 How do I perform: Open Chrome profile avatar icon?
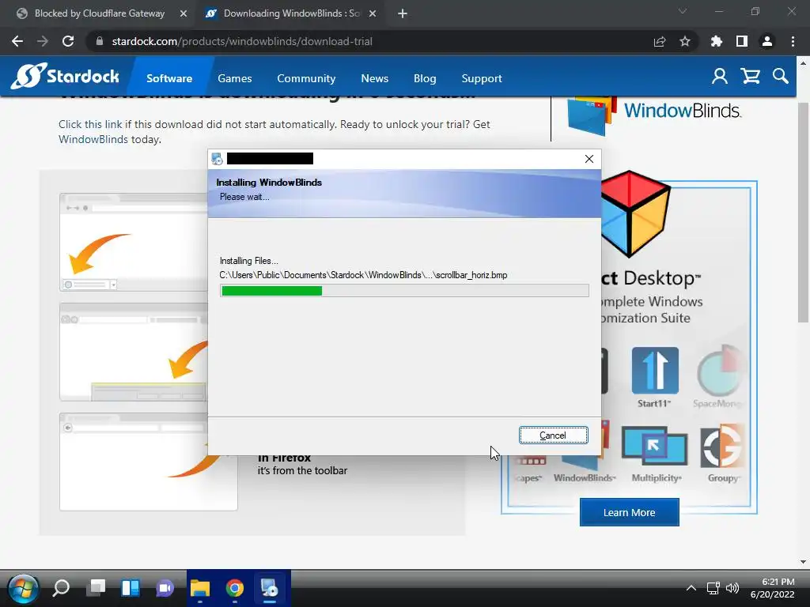(767, 41)
